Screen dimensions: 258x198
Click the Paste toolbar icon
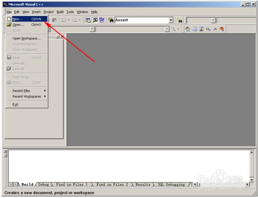click(x=54, y=20)
